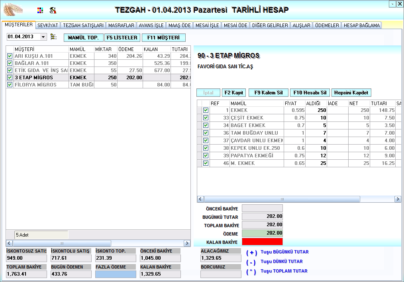Click the red KALAN BAKİYE field
404x282 pixels.
click(x=262, y=241)
